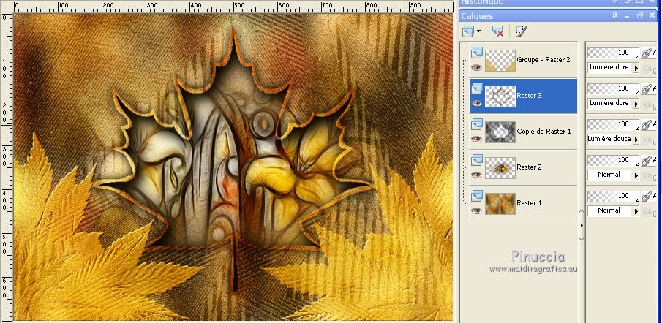This screenshot has width=662, height=323.
Task: Adjust opacity slider of Raster 3
Action: (614, 88)
